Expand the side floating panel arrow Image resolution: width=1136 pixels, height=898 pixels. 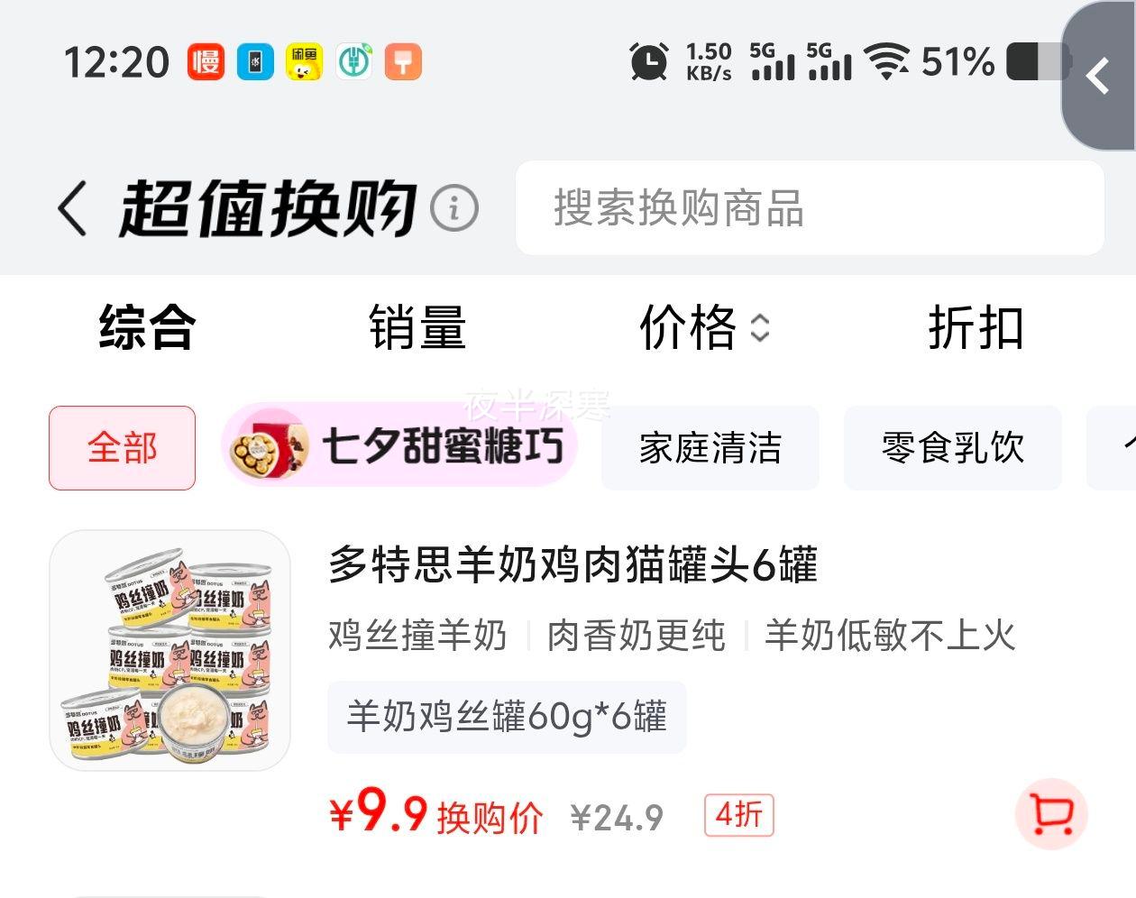tap(1098, 76)
